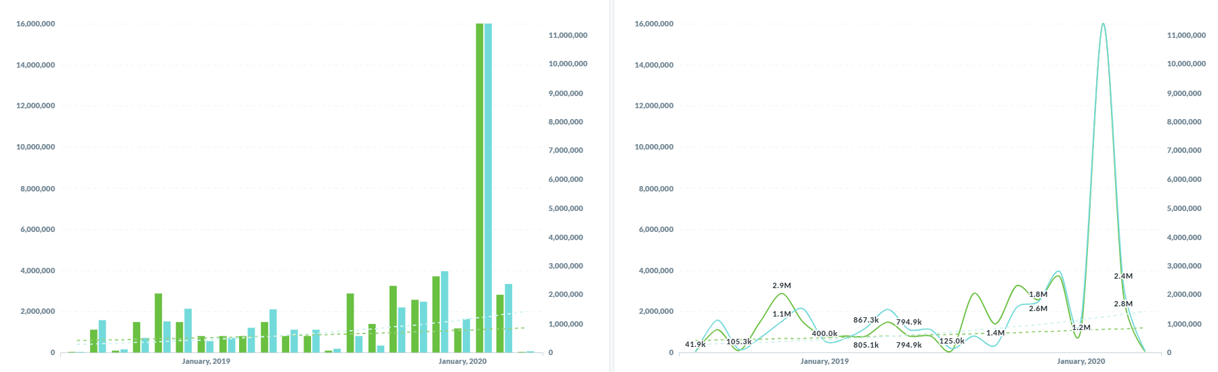This screenshot has width=1218, height=372.
Task: Select the 1.2M data label
Action: (1081, 327)
